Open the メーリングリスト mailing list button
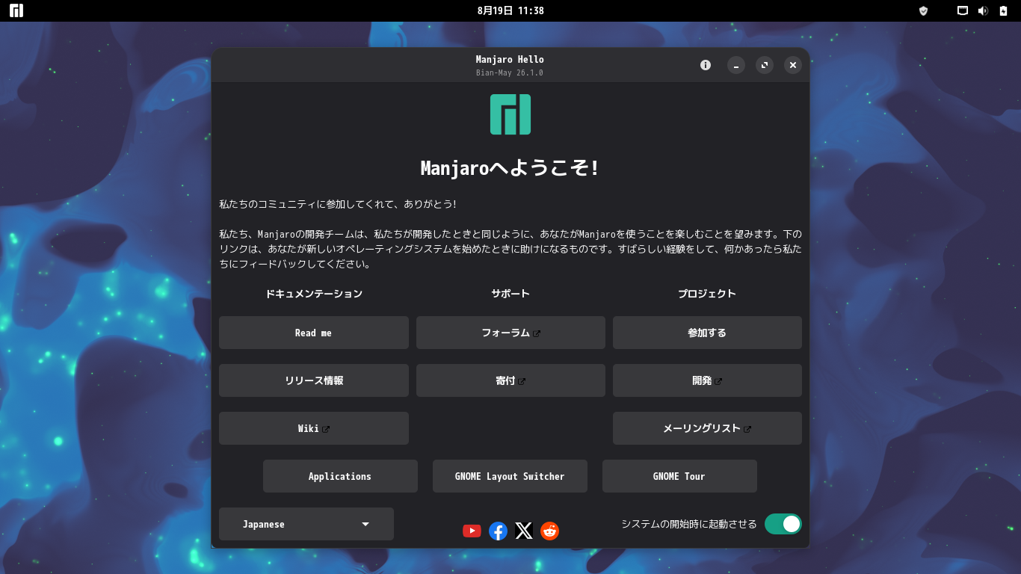The height and width of the screenshot is (574, 1021). point(707,428)
